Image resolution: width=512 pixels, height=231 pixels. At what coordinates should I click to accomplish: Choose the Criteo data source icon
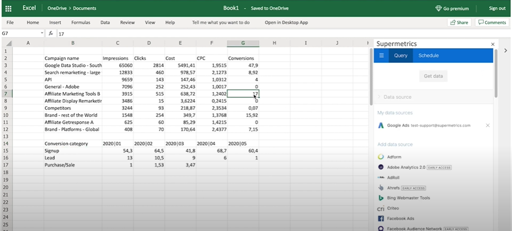pyautogui.click(x=381, y=208)
